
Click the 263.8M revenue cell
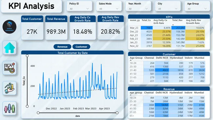pos(178,28)
